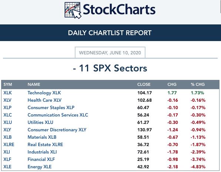Open the Real Estate XLRE link
The width and height of the screenshot is (221, 172).
46,145
